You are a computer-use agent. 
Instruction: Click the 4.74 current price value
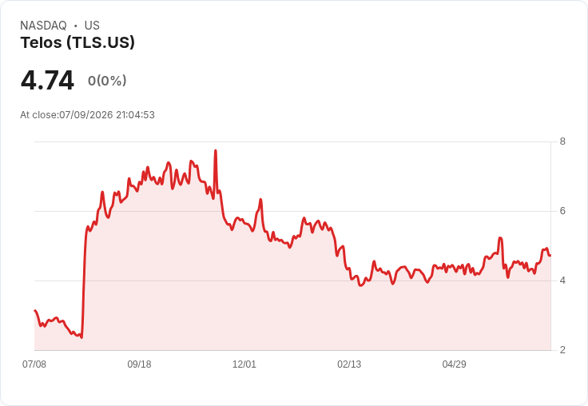tap(47, 80)
